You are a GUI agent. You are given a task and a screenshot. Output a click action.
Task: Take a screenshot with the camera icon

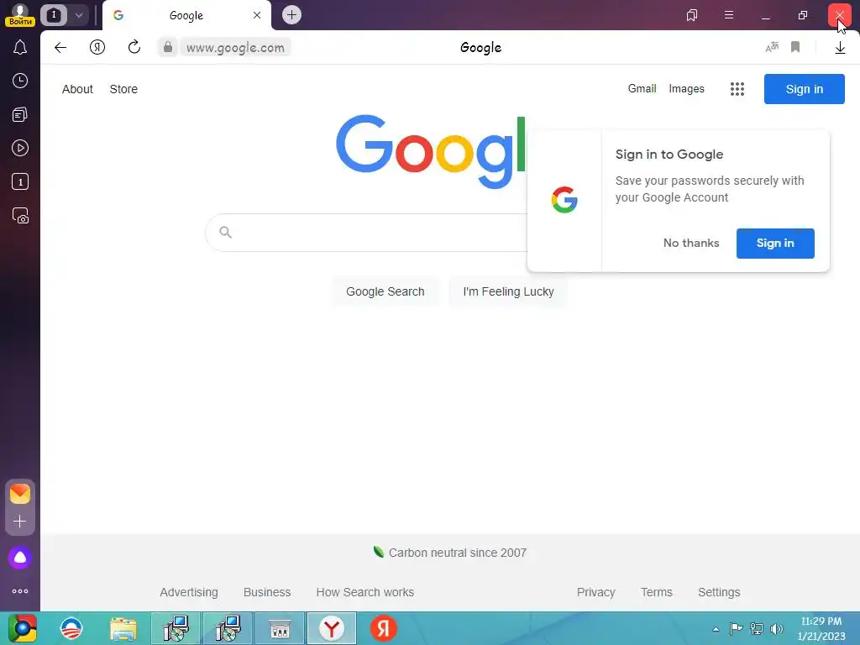(20, 216)
